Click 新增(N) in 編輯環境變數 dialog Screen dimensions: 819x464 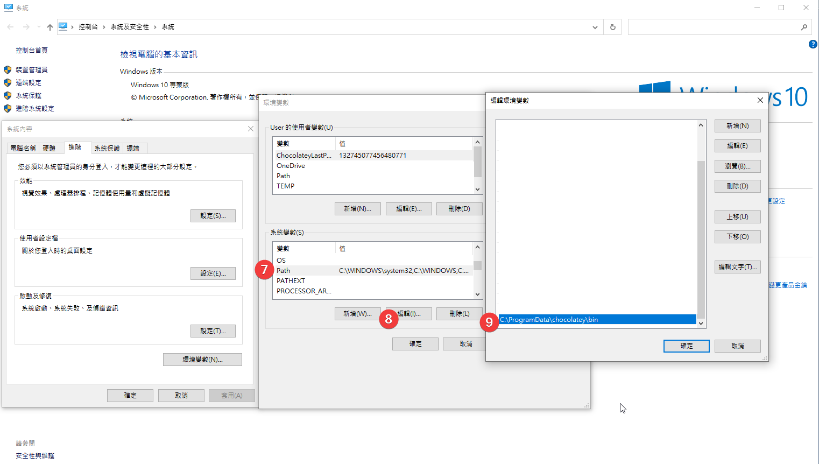[x=738, y=126]
